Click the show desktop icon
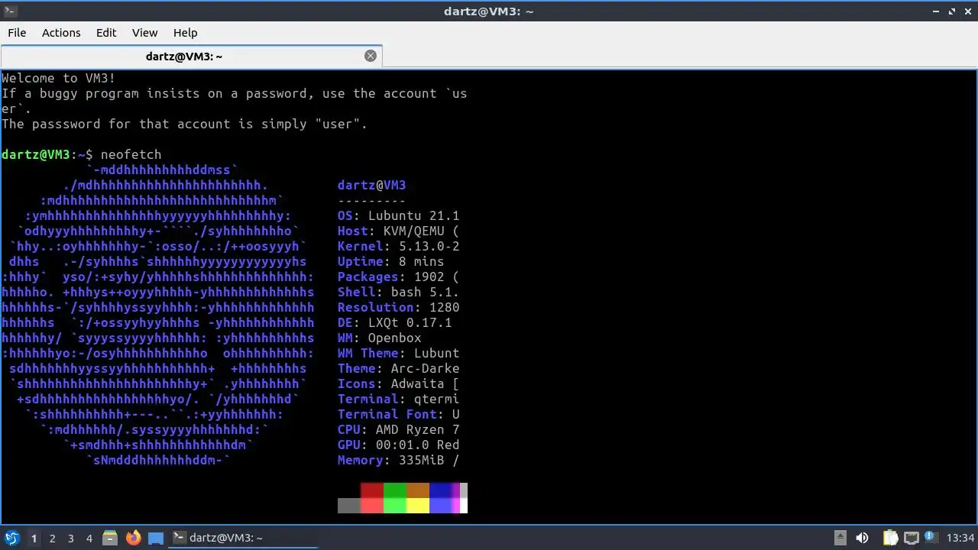The width and height of the screenshot is (978, 550). pyautogui.click(x=156, y=538)
